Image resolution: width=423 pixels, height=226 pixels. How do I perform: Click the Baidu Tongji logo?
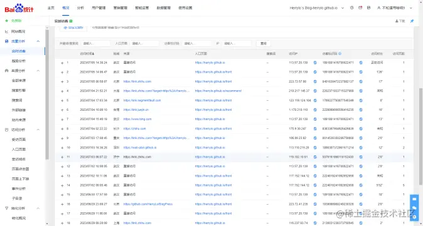click(19, 8)
